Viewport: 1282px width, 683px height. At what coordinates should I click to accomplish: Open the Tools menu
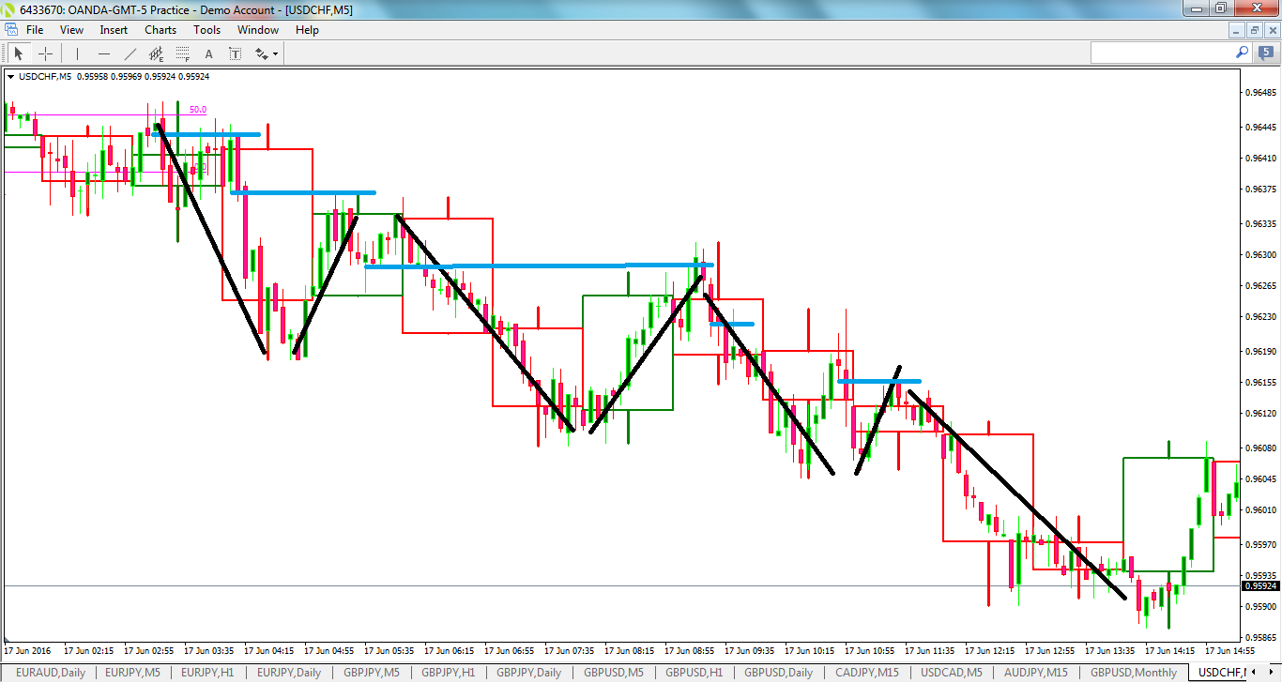[x=206, y=29]
